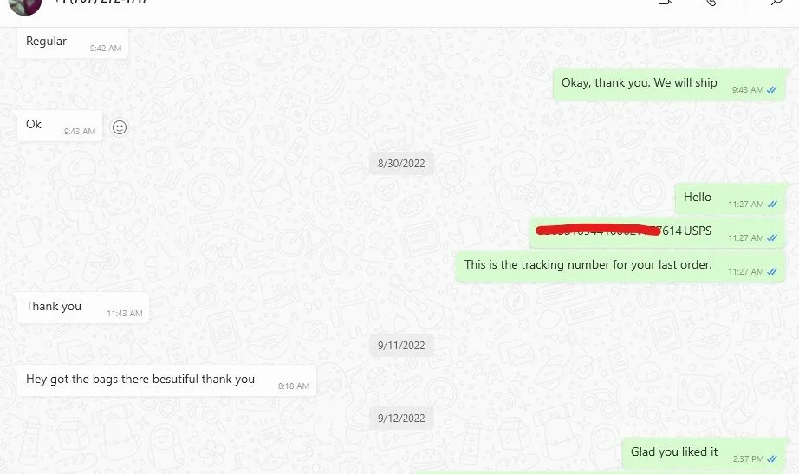
Task: Select the "Hey got the bags" message
Action: pos(166,380)
